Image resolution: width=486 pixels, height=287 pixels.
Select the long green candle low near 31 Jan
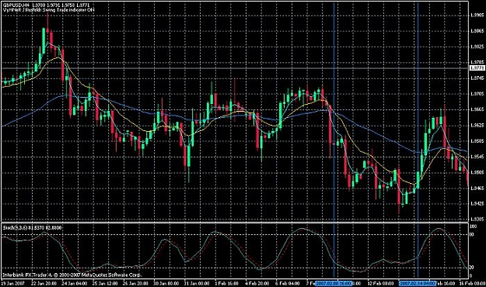[x=189, y=159]
